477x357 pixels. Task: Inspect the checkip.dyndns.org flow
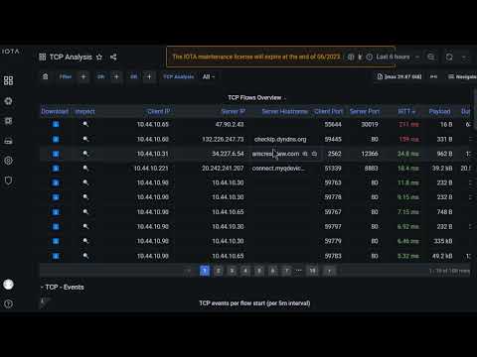point(85,139)
